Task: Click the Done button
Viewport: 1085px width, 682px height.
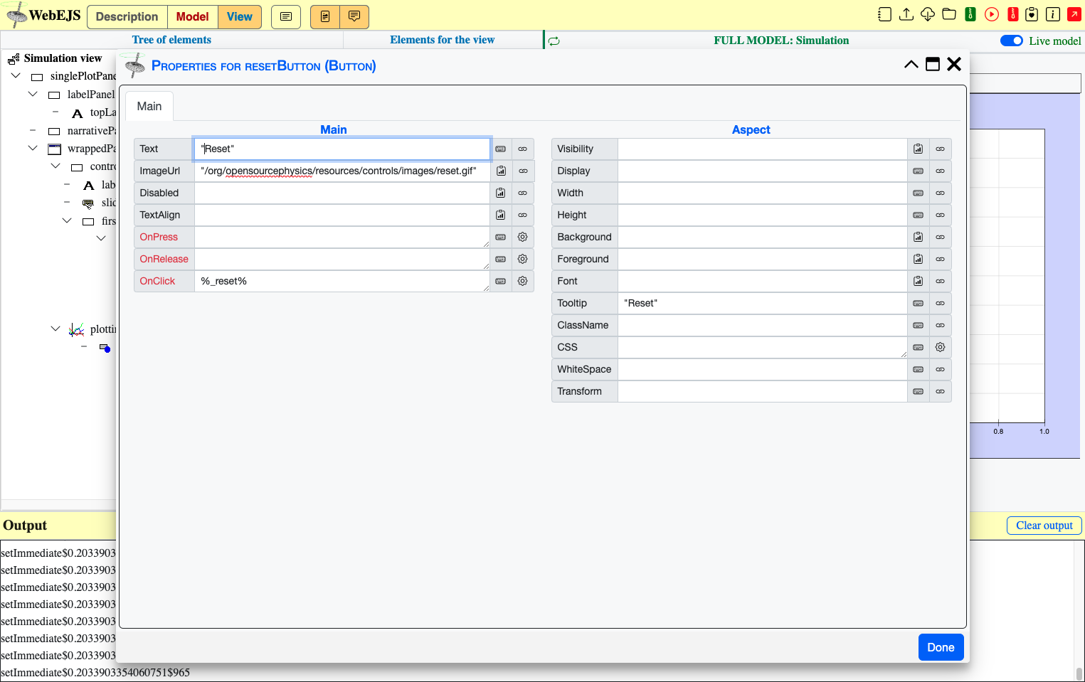Action: tap(941, 647)
